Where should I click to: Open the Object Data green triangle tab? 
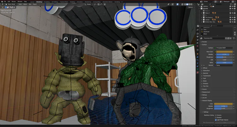click(x=197, y=69)
